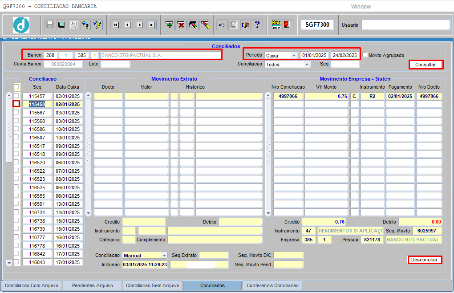This screenshot has height=293, width=454.
Task: Switch to Conferencia Conciliacao tab
Action: tap(272, 285)
